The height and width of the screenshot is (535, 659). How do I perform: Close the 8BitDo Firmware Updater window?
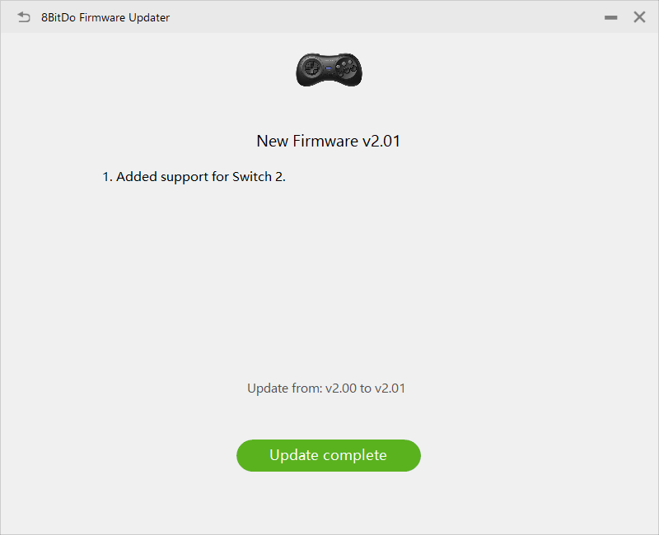639,17
